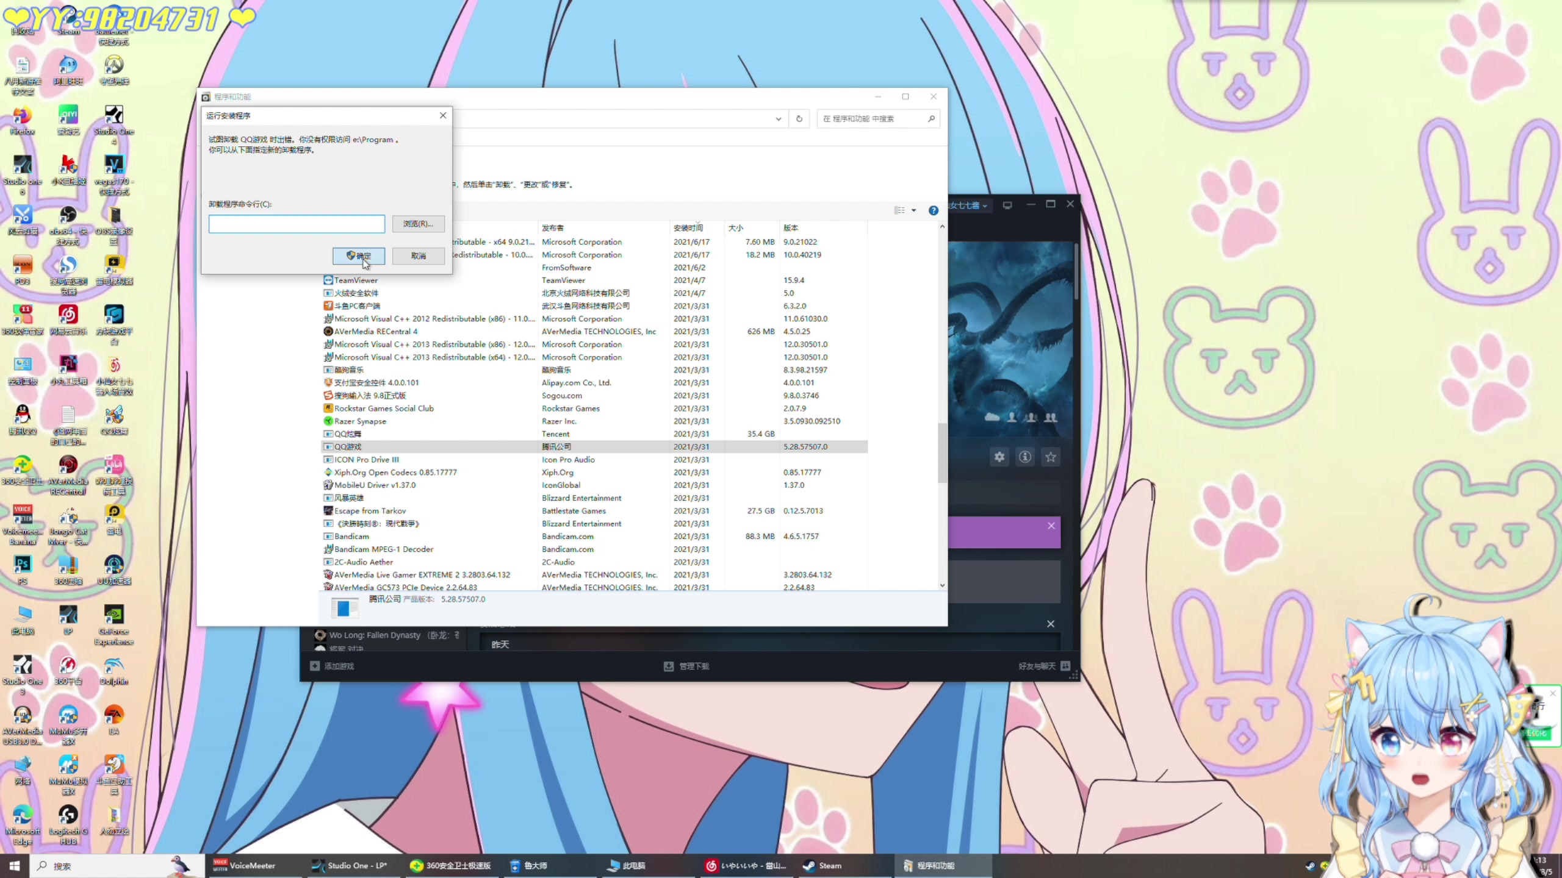The height and width of the screenshot is (878, 1562).
Task: Click 添加游戏 in Steam window
Action: coord(333,666)
